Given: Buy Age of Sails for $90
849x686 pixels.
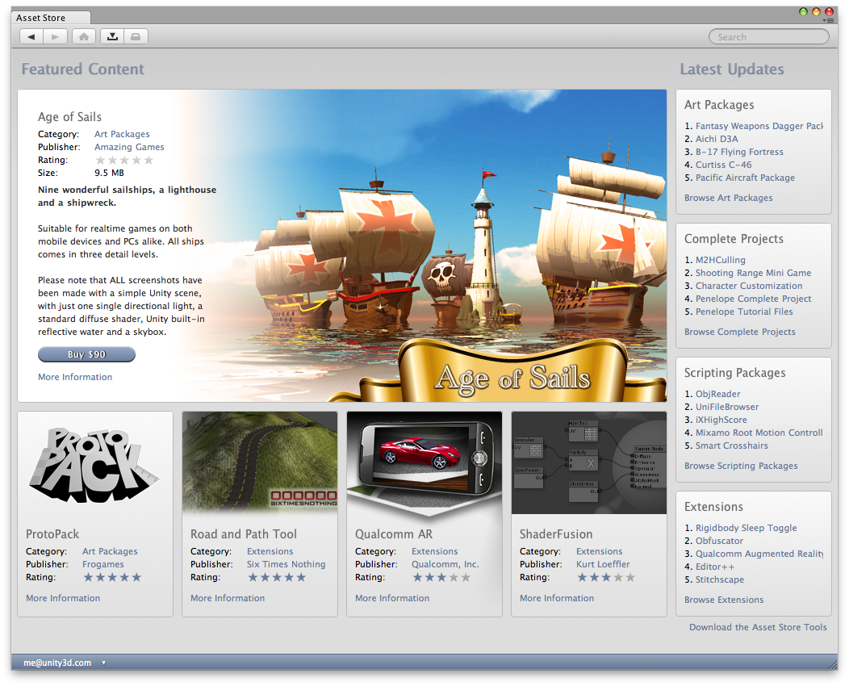Looking at the screenshot, I should click(x=86, y=354).
